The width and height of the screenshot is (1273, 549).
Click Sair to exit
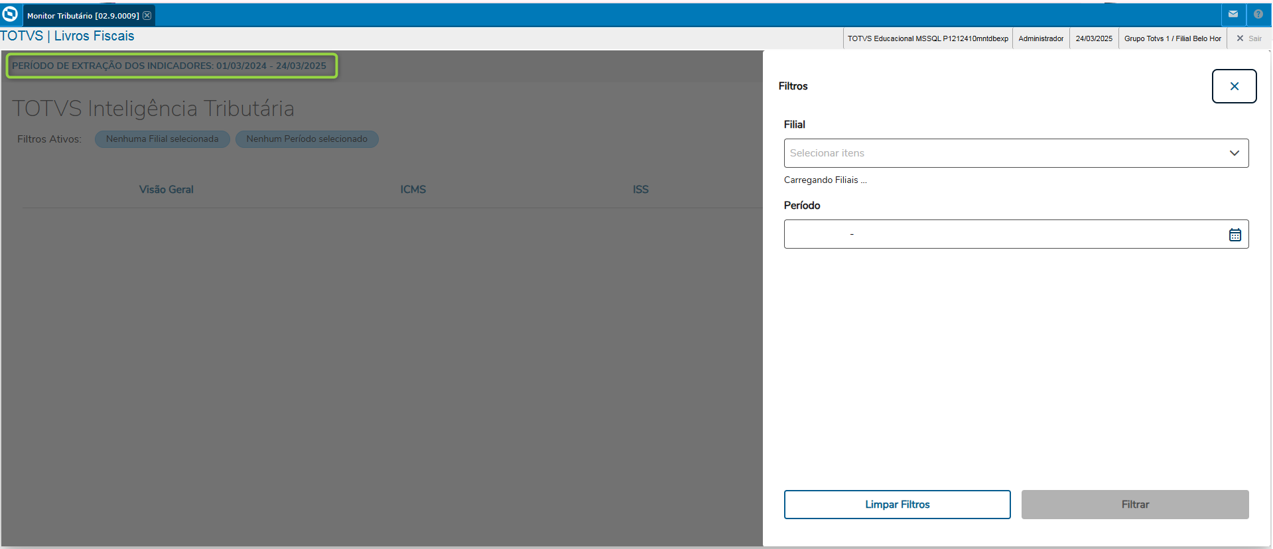1248,38
